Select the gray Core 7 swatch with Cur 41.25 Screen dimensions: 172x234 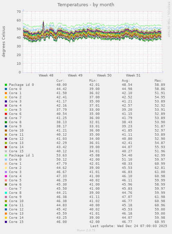click(x=6, y=118)
